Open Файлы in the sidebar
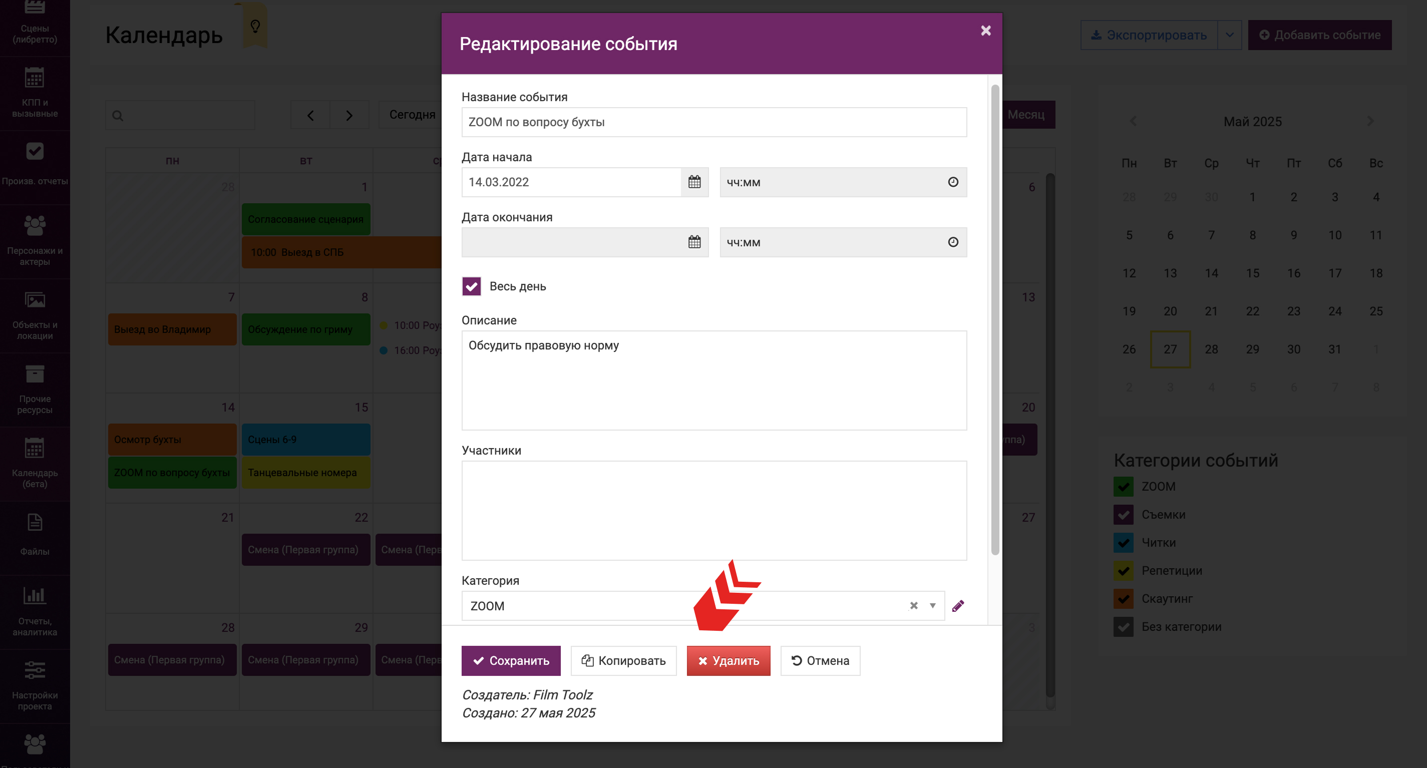This screenshot has height=768, width=1427. [x=35, y=538]
